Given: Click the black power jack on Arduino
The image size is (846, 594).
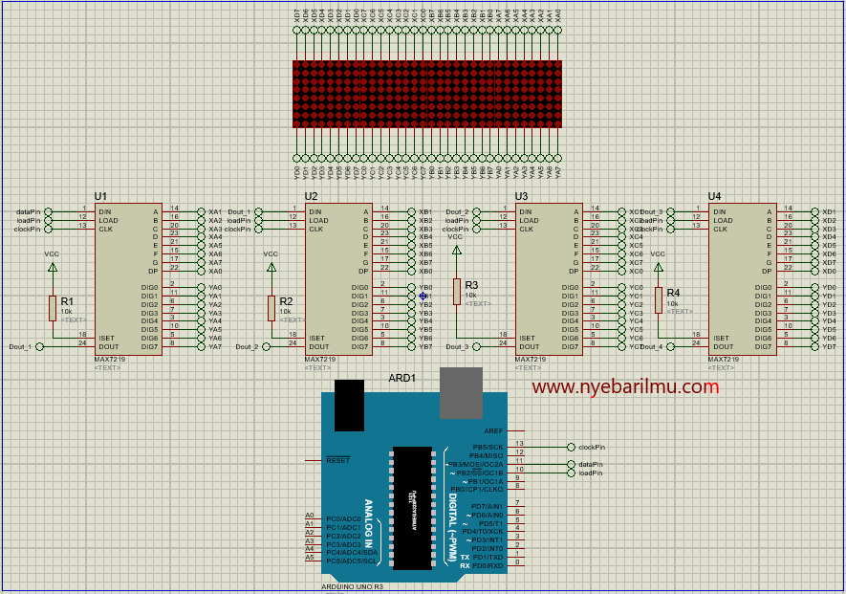Looking at the screenshot, I should (x=348, y=404).
